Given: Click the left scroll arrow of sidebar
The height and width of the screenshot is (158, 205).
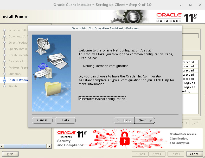Looking at the screenshot, I should click(2, 146).
